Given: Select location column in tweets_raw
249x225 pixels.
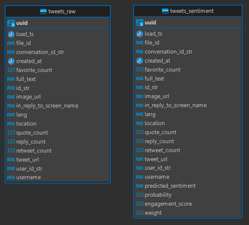Looking at the screenshot, I should [58, 124].
